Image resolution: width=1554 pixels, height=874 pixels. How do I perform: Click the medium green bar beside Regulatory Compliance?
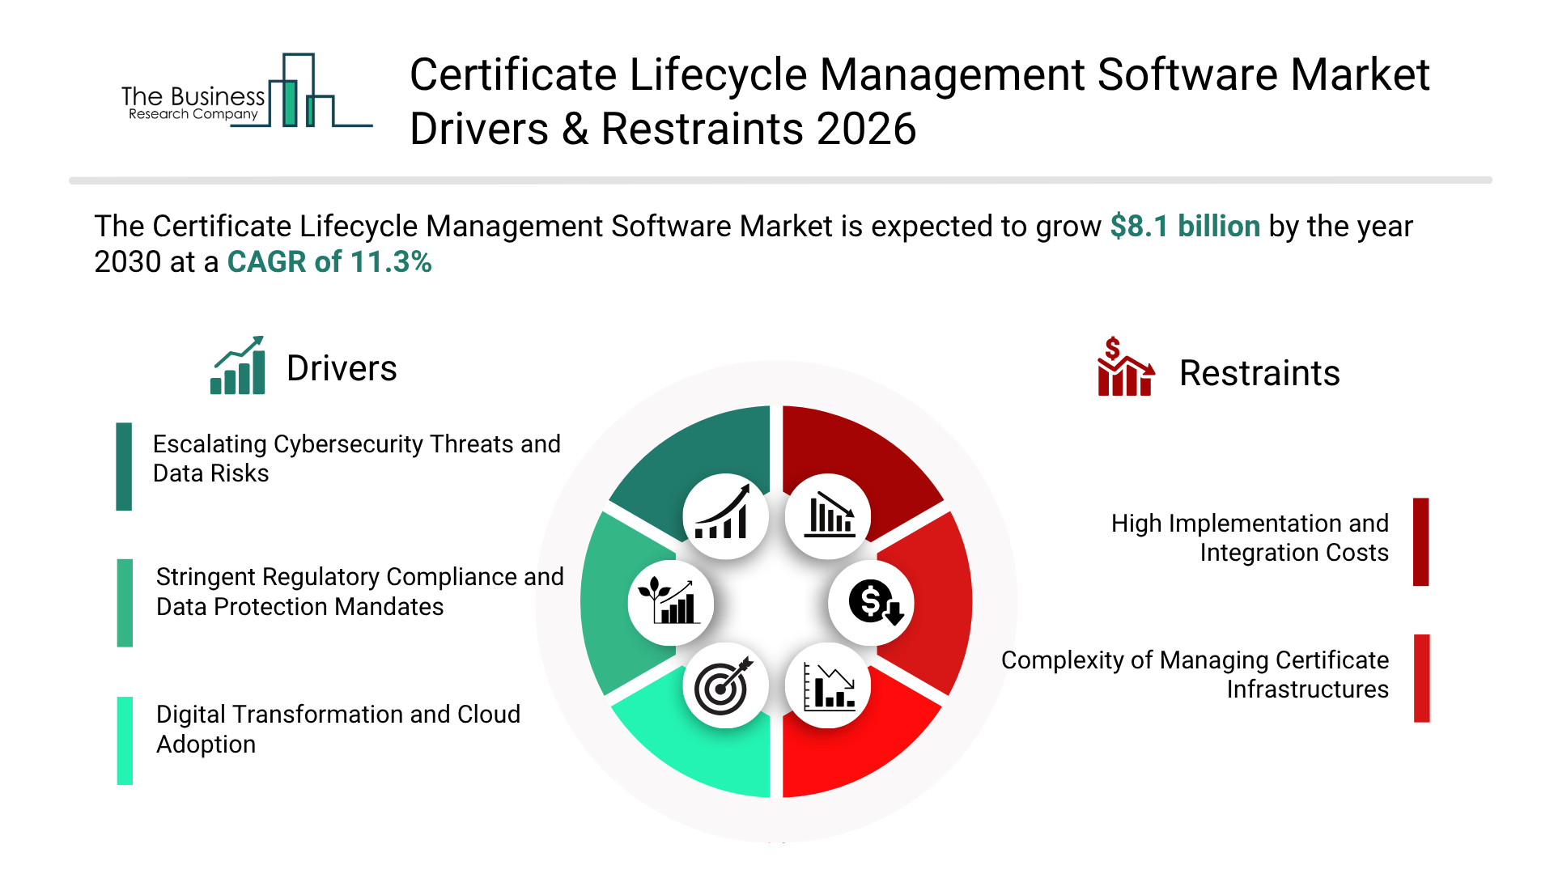[x=125, y=603]
